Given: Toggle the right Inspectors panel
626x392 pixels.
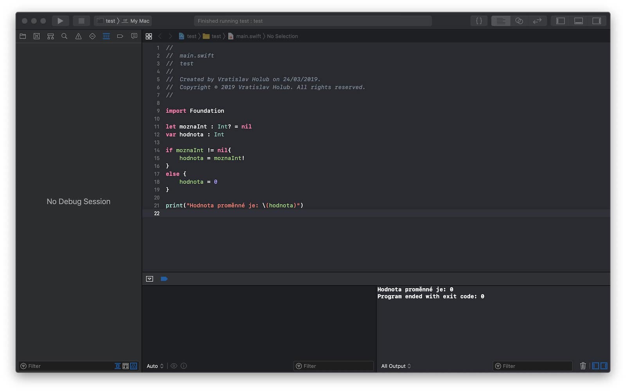Looking at the screenshot, I should (596, 21).
